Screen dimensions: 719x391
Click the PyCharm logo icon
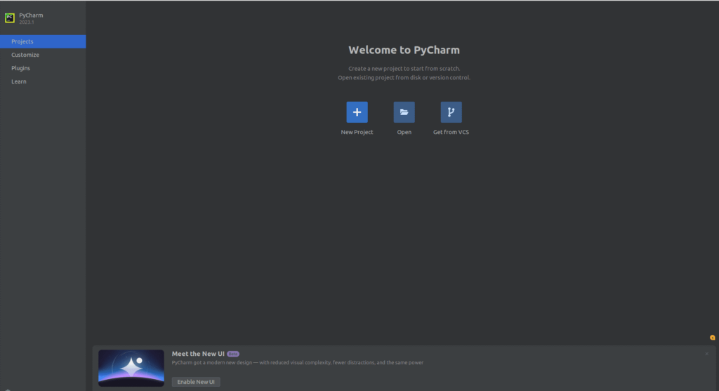click(x=10, y=18)
